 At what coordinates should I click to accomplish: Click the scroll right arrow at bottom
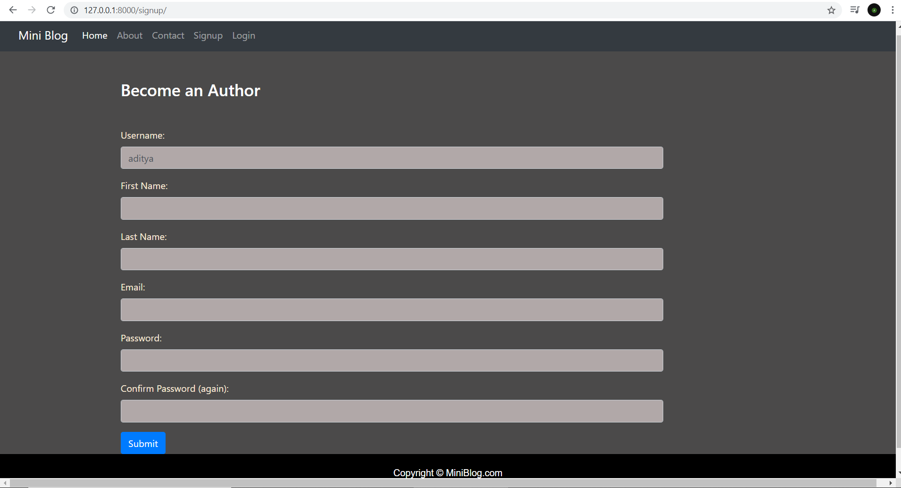coord(890,483)
